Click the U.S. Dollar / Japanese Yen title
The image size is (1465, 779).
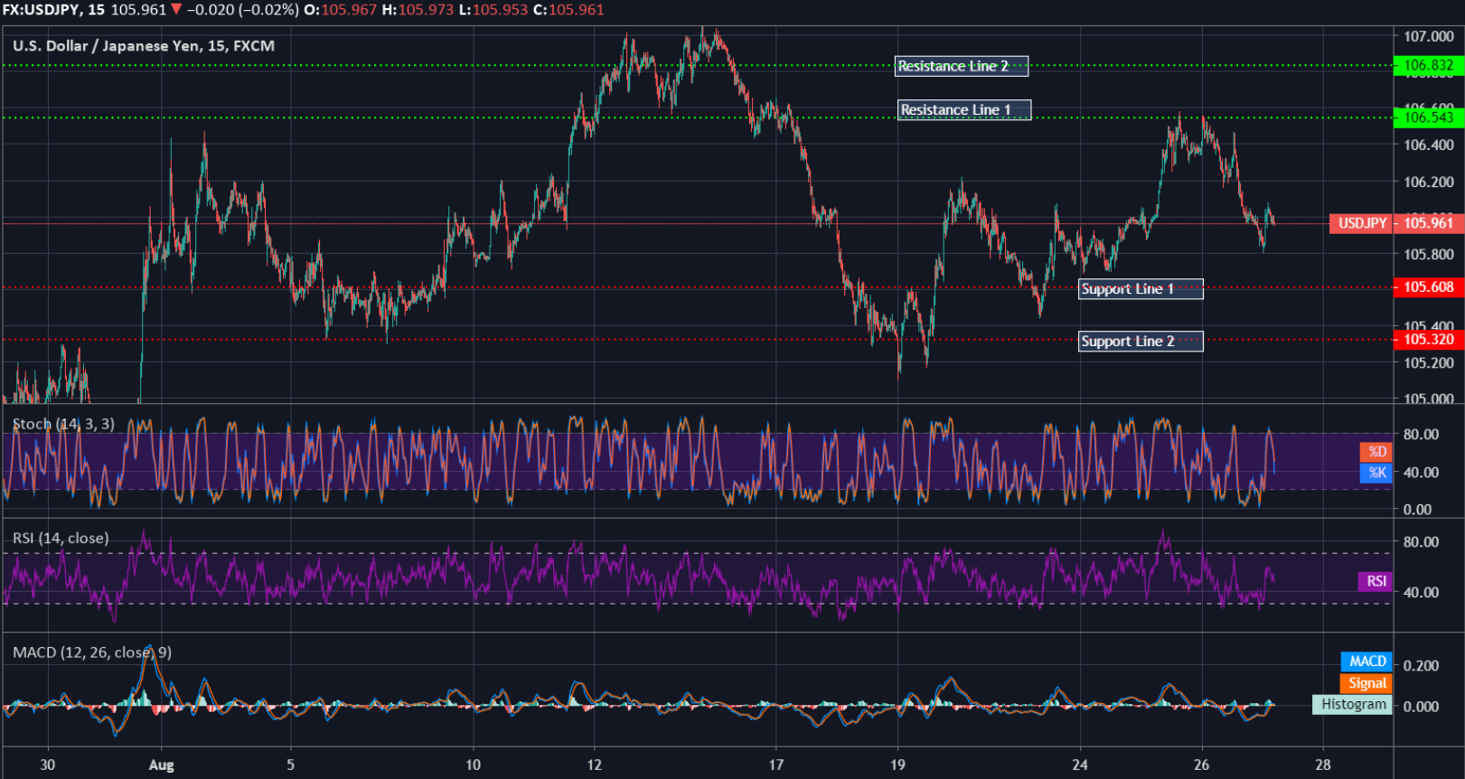(x=143, y=46)
